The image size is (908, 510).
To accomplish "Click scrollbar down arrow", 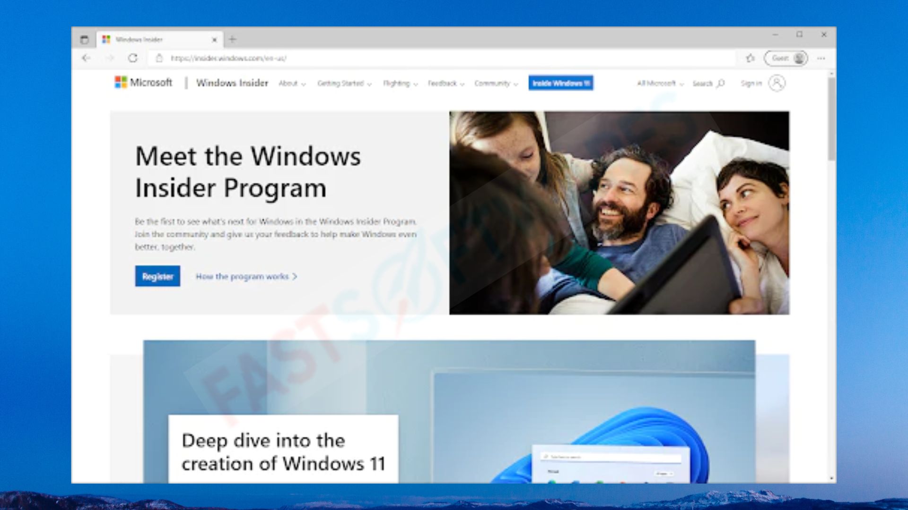I will 831,479.
